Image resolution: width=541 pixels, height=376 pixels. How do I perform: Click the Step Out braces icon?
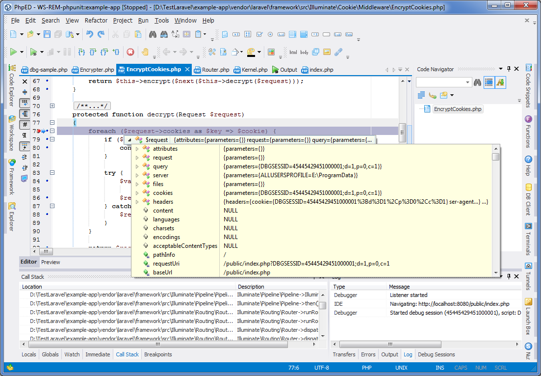(x=104, y=52)
